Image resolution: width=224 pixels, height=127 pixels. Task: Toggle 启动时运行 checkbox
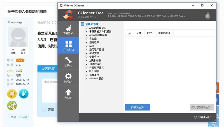coord(87,64)
